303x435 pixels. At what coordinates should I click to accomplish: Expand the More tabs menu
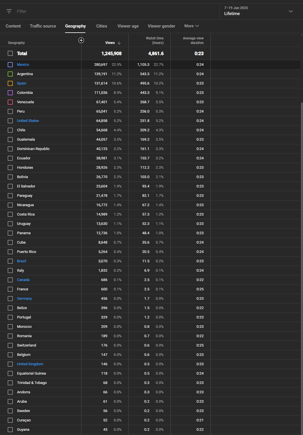(192, 26)
